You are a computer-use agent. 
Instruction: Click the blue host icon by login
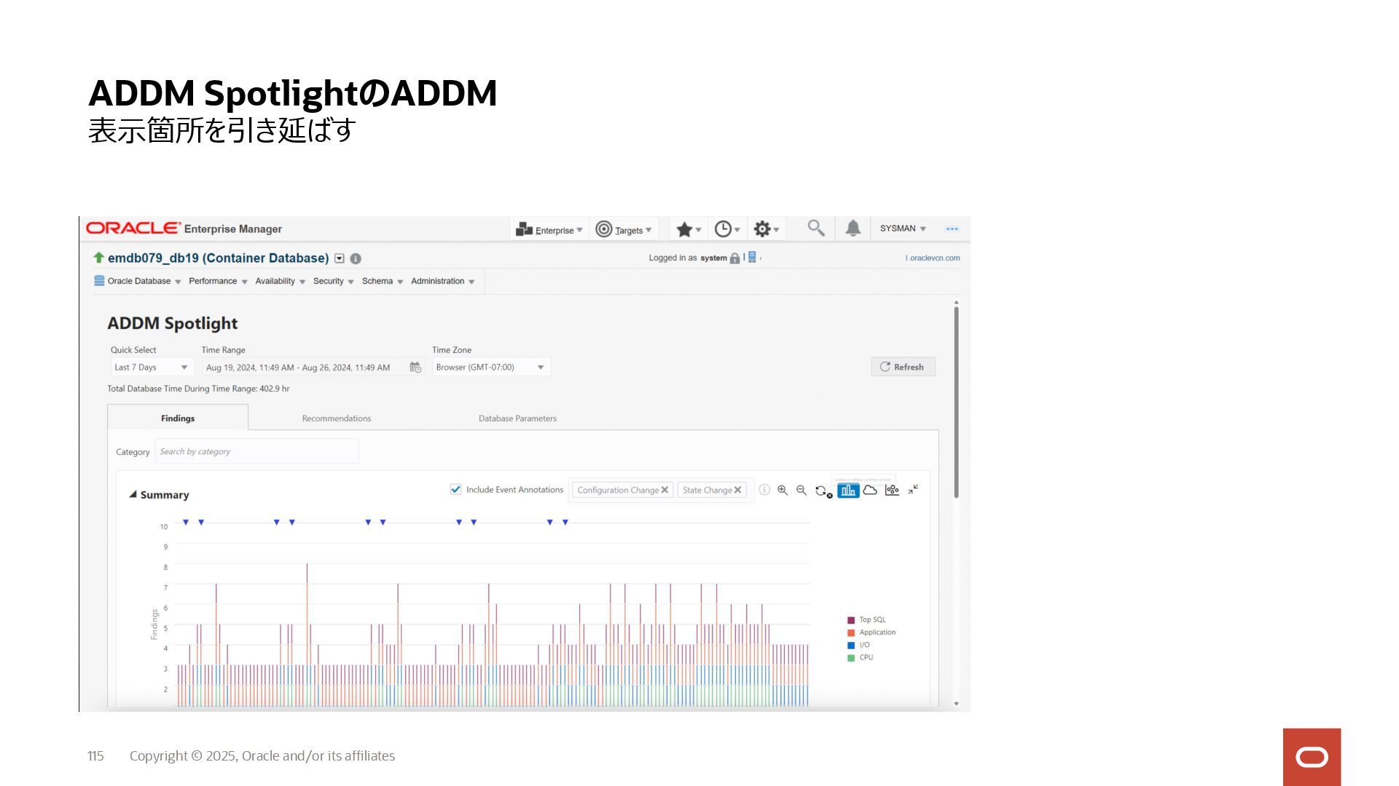coord(752,257)
